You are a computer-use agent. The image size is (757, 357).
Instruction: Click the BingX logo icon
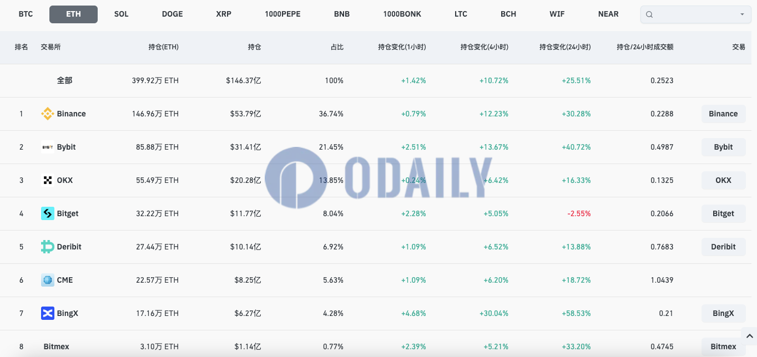pos(48,313)
